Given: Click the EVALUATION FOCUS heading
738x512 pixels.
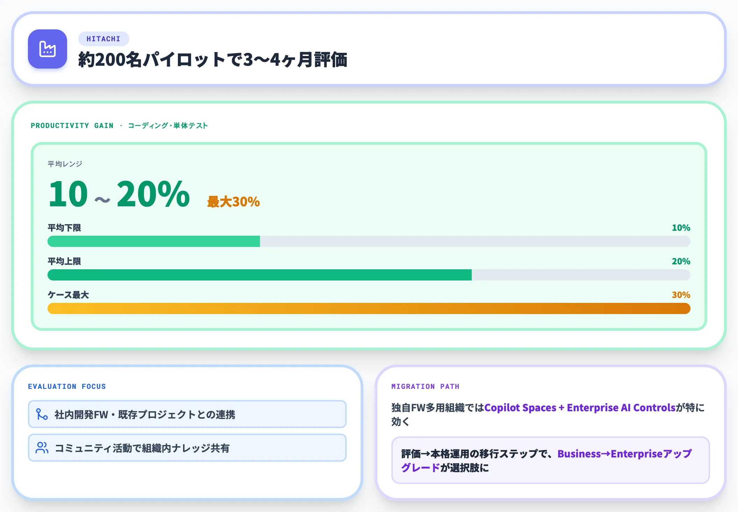Looking at the screenshot, I should 67,386.
